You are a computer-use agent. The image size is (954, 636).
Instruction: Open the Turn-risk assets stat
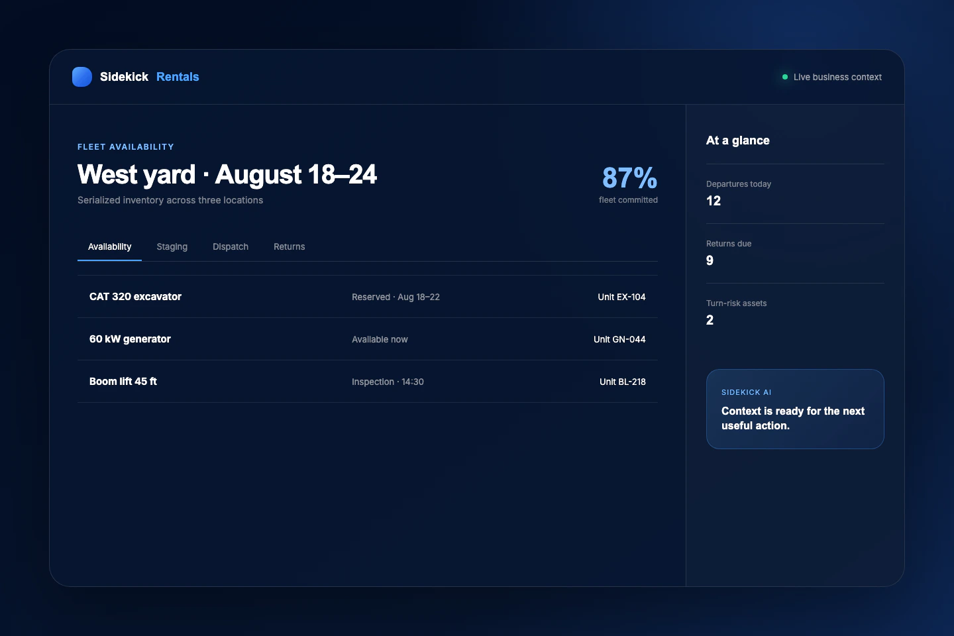click(795, 313)
